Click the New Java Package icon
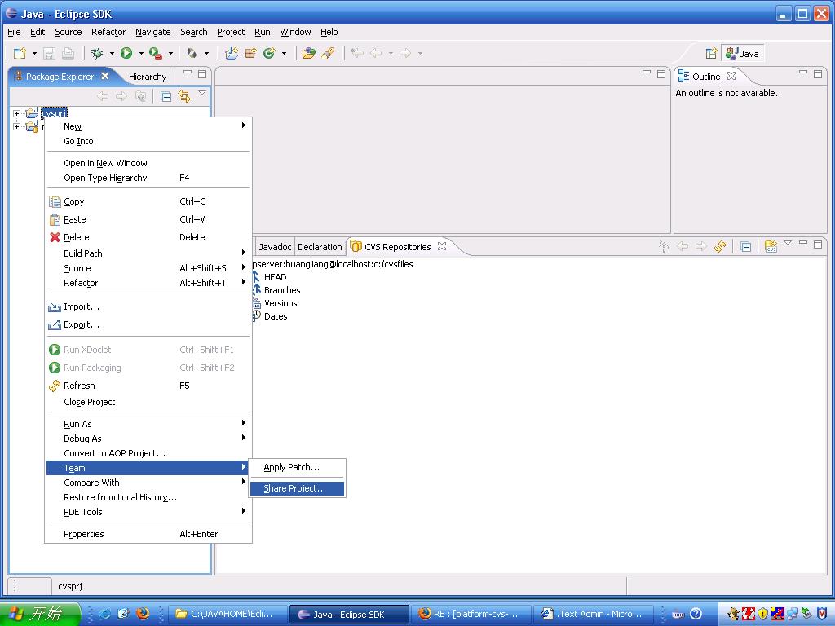 (x=250, y=53)
